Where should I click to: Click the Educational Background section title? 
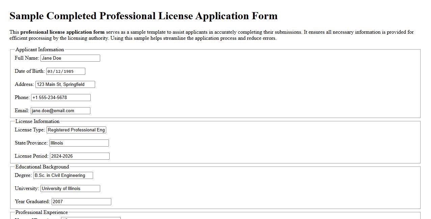42,167
